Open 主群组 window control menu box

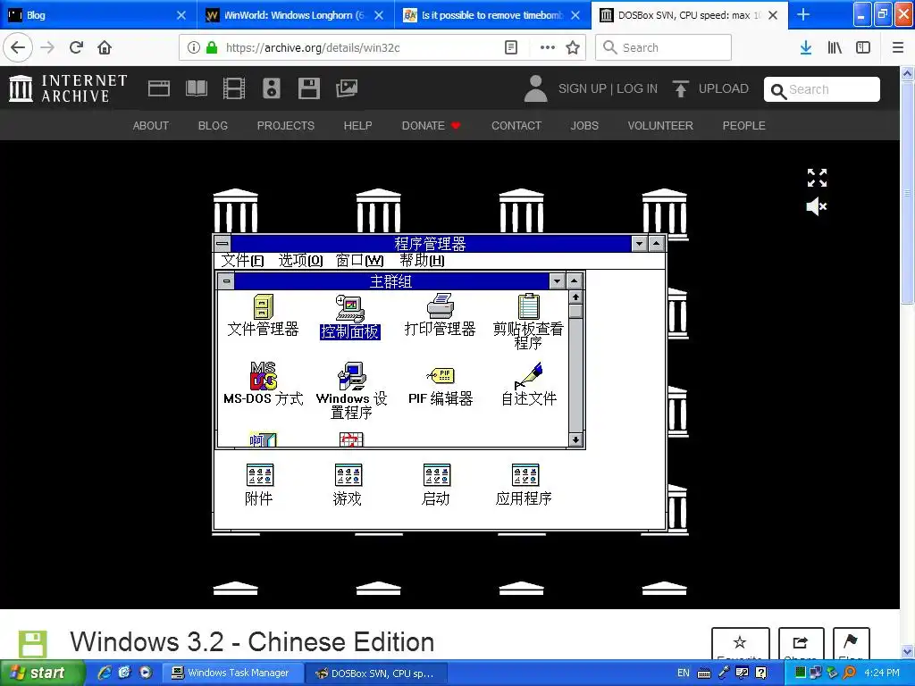pyautogui.click(x=226, y=281)
